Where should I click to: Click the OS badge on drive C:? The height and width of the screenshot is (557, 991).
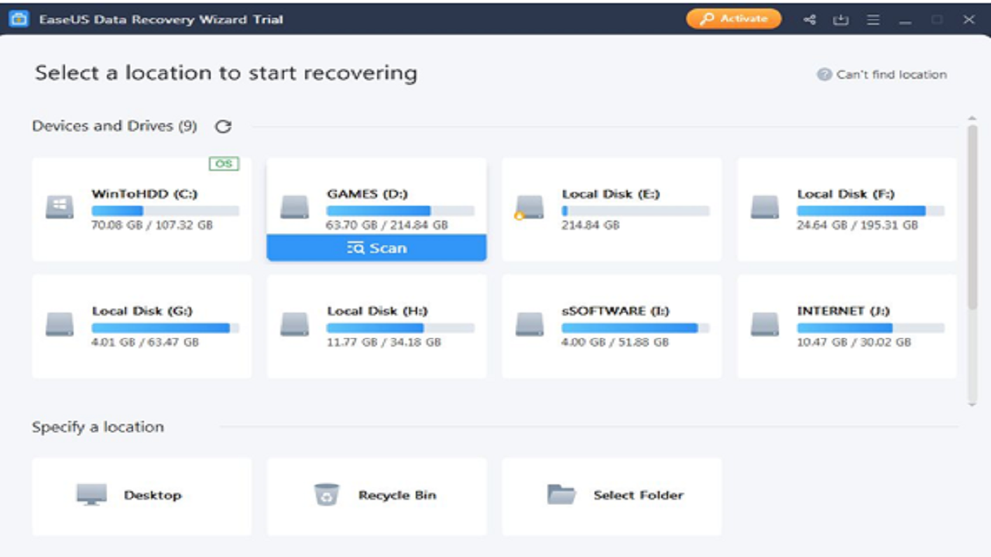pos(224,164)
